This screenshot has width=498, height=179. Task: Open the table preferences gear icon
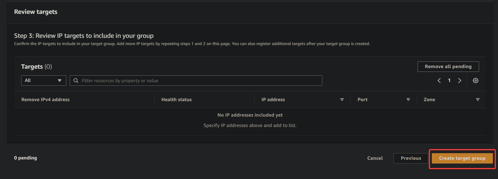pyautogui.click(x=476, y=81)
